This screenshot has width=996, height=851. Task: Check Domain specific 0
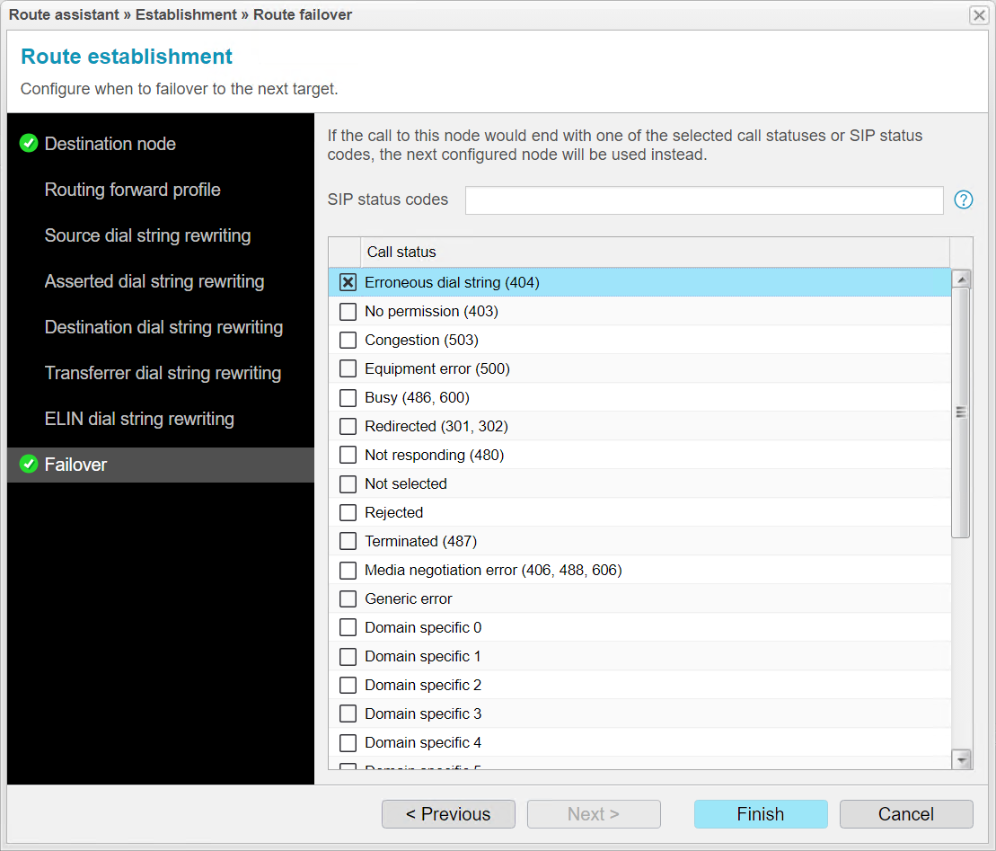tap(348, 627)
